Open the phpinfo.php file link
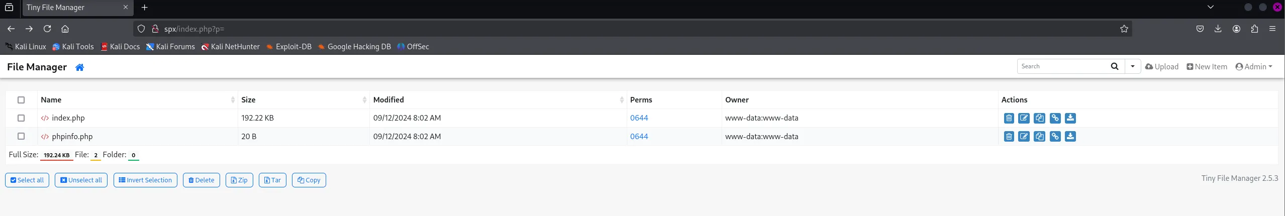This screenshot has width=1285, height=216. click(72, 137)
